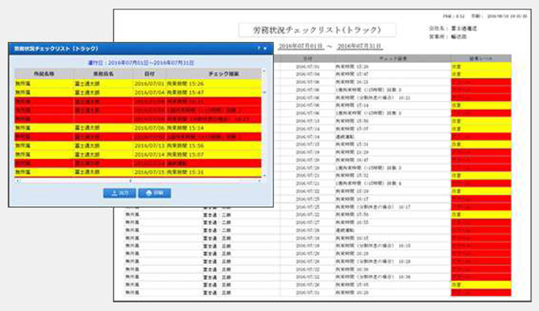Click the 出力 output button with download icon
The width and height of the screenshot is (539, 311).
coord(120,193)
